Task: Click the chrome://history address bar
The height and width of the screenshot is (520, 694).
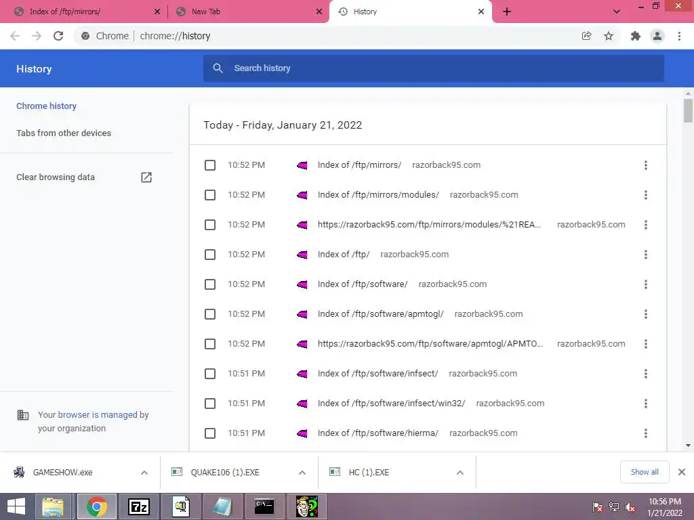Action: click(327, 36)
